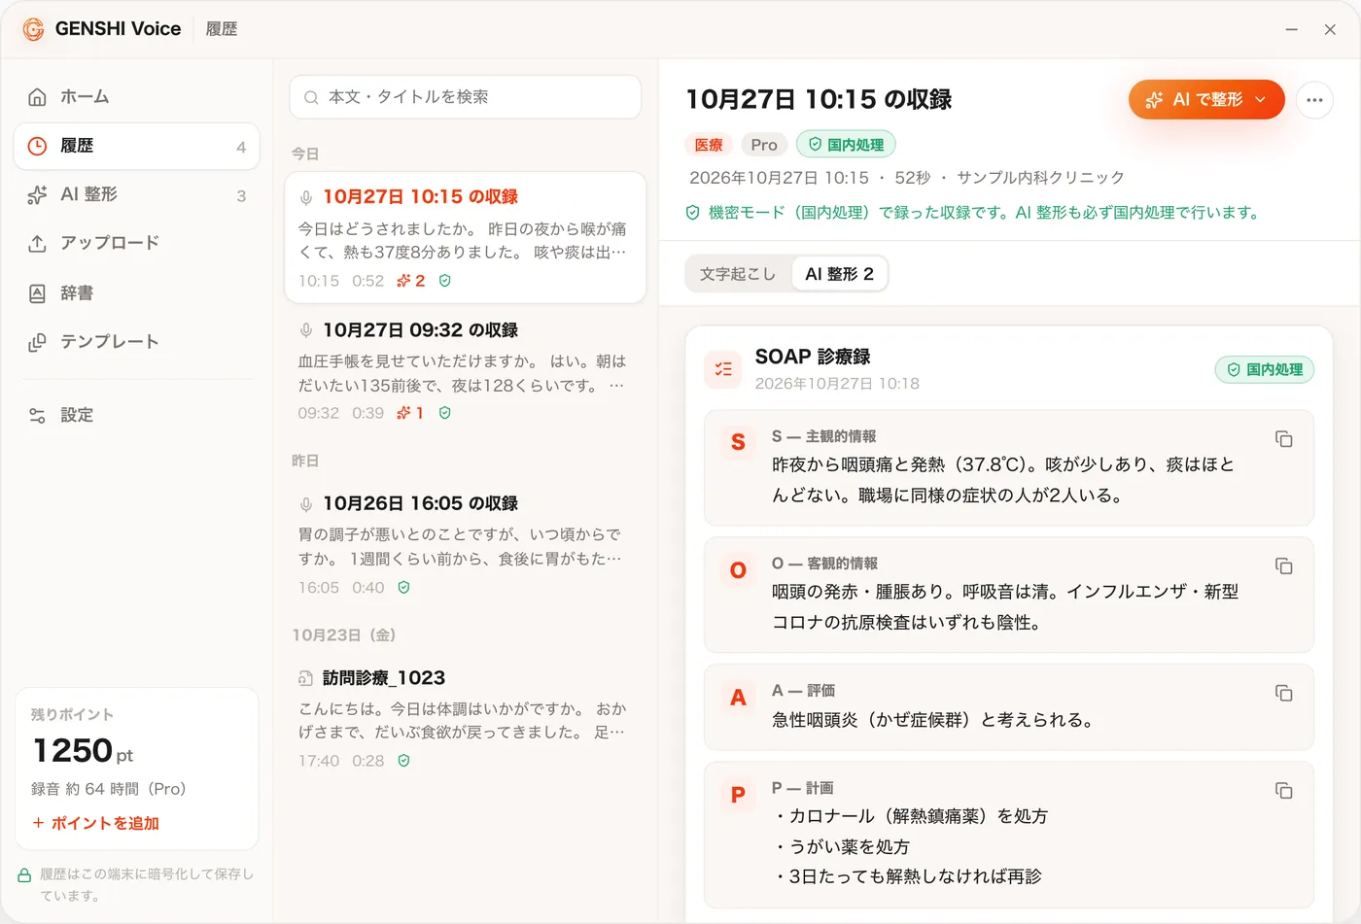The image size is (1361, 924).
Task: Switch to the AI 整形 2 tab
Action: click(839, 274)
